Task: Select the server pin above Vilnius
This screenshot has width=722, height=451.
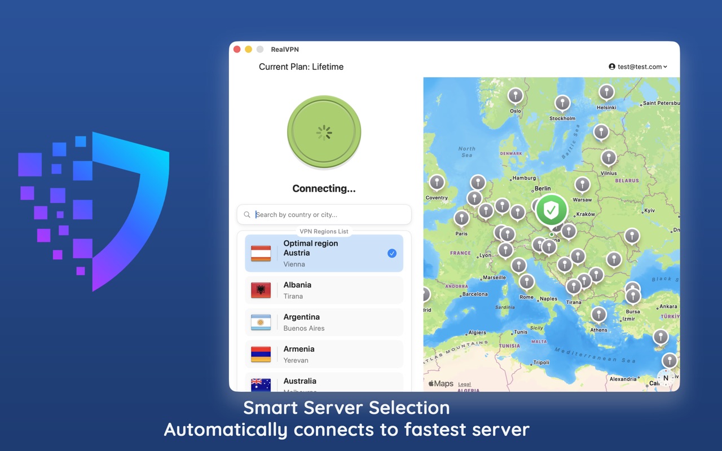Action: (x=609, y=157)
